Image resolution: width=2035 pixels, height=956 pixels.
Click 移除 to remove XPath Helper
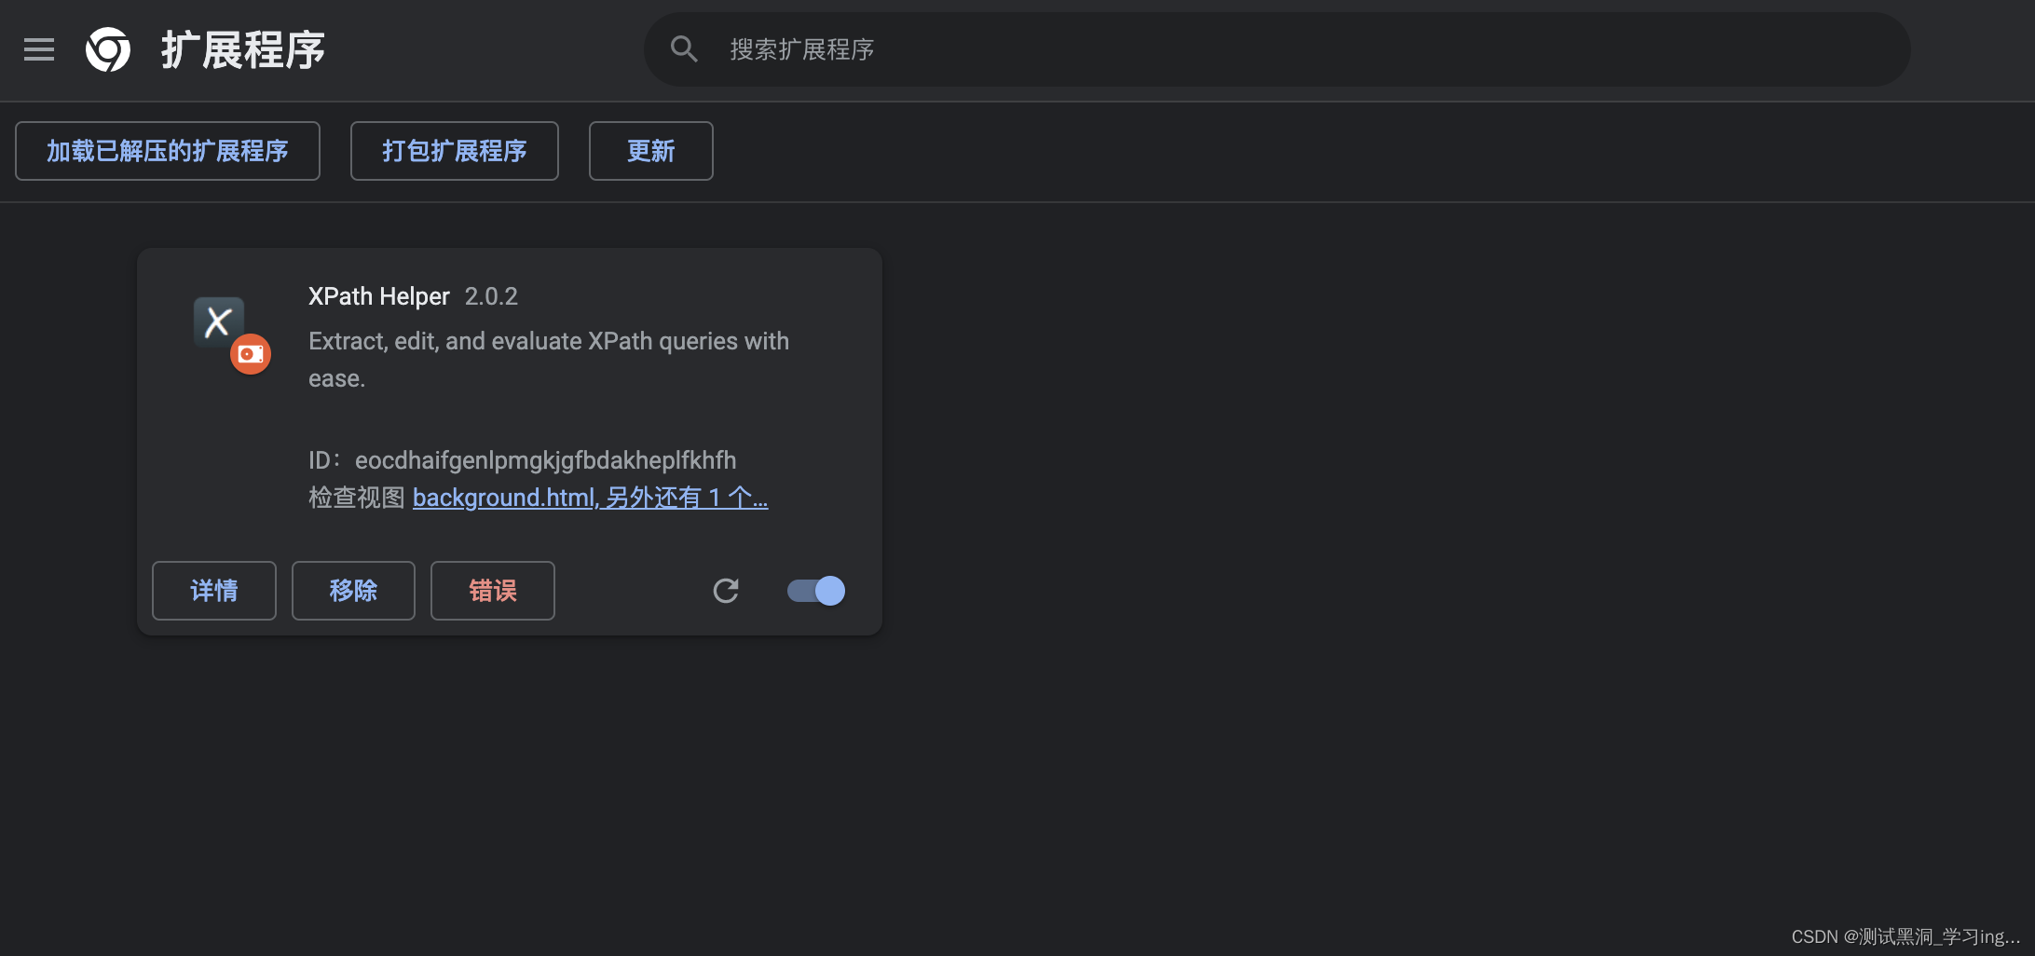(x=353, y=591)
